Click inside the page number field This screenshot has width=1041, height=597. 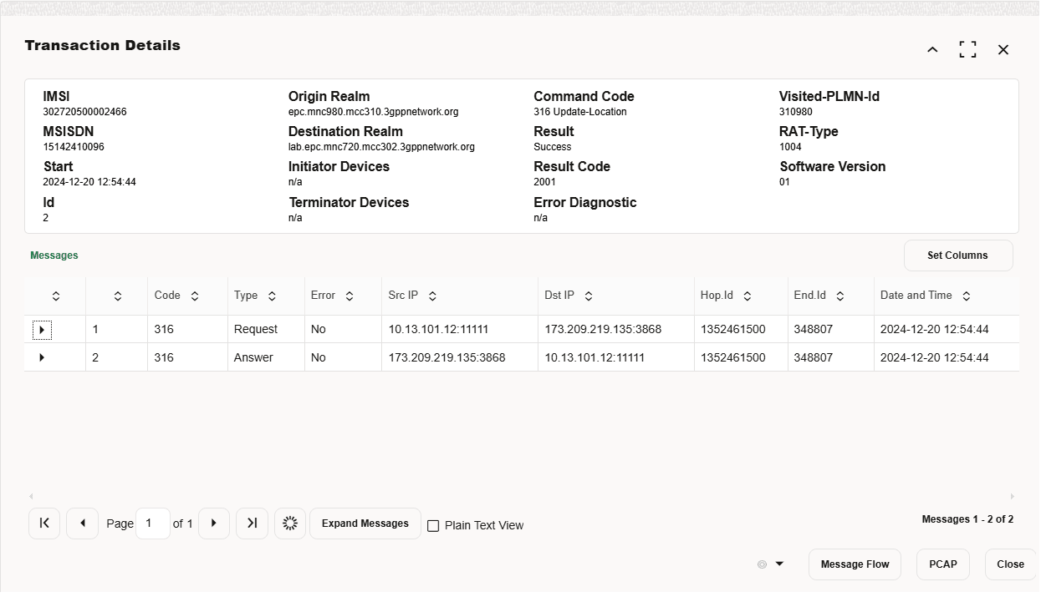(x=152, y=524)
